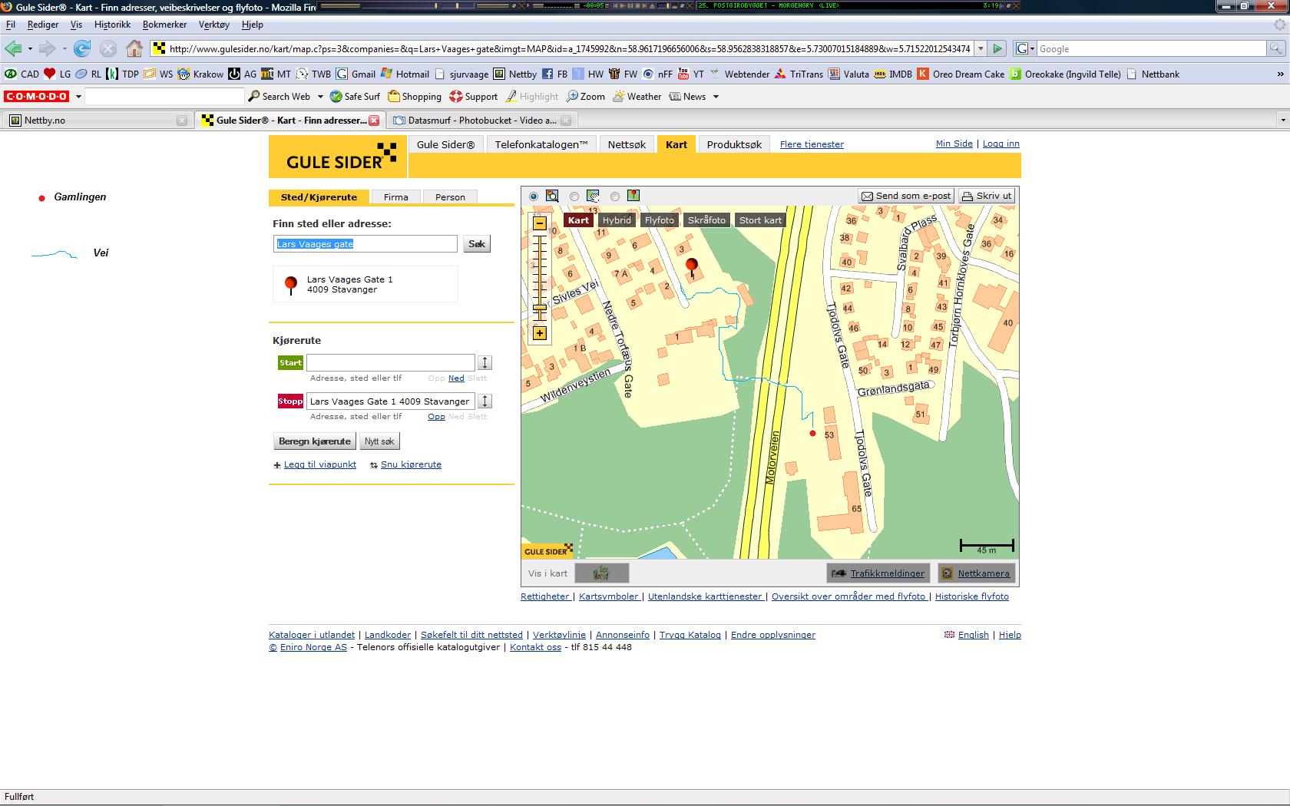Screen dimensions: 1290x806
Task: Click the Vis i kart thumbnail icon
Action: 601,573
